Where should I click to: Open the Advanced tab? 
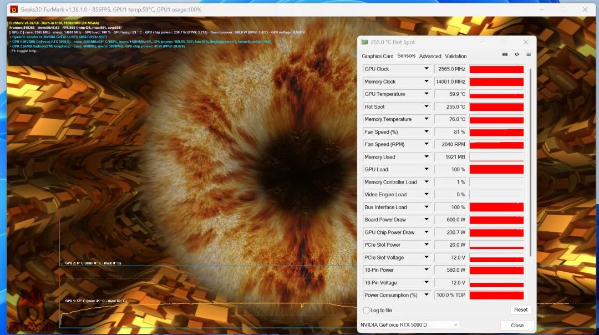click(430, 56)
